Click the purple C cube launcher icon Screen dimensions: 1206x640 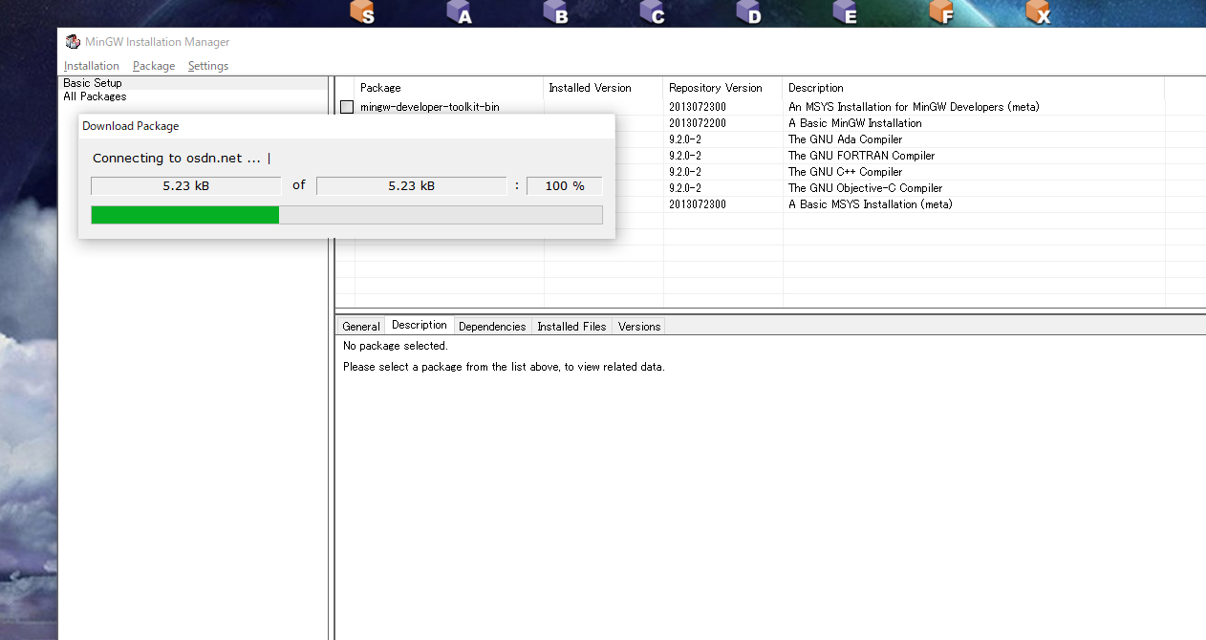[653, 12]
